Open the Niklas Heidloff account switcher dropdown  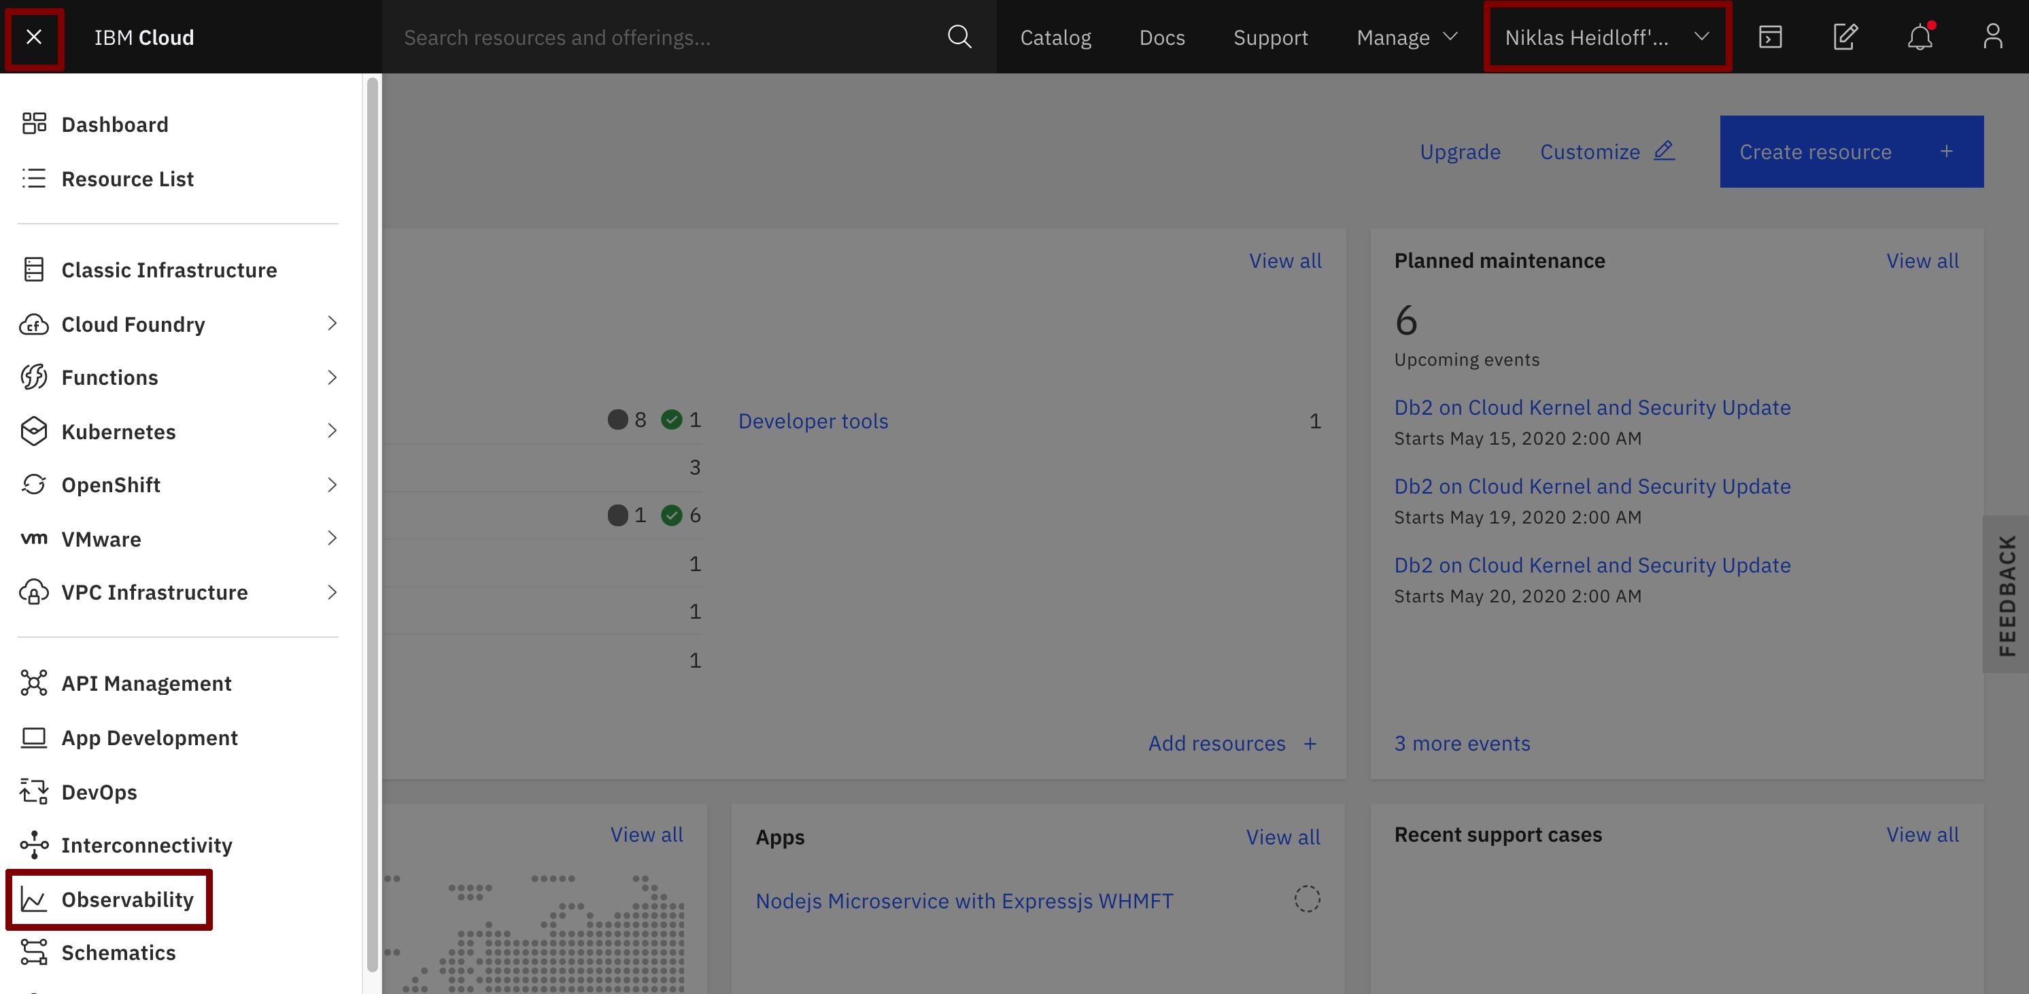[1606, 37]
